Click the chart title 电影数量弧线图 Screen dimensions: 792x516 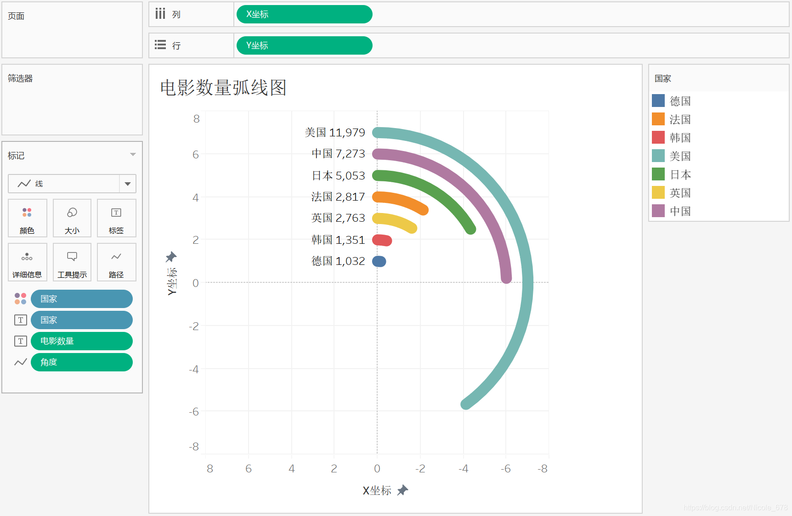[x=223, y=87]
